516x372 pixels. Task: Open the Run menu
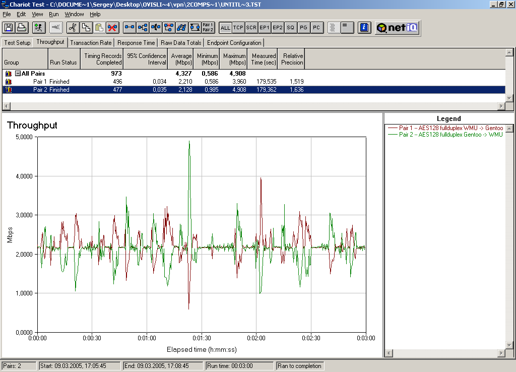(53, 14)
